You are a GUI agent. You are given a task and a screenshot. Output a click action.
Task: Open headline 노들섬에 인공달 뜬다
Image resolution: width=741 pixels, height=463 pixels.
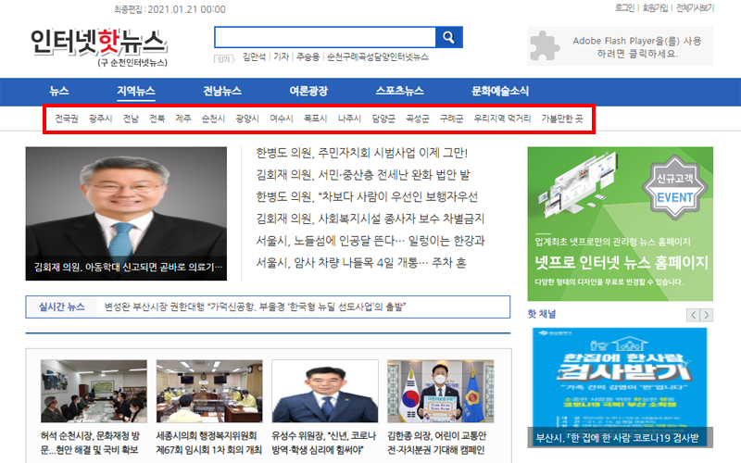point(370,241)
